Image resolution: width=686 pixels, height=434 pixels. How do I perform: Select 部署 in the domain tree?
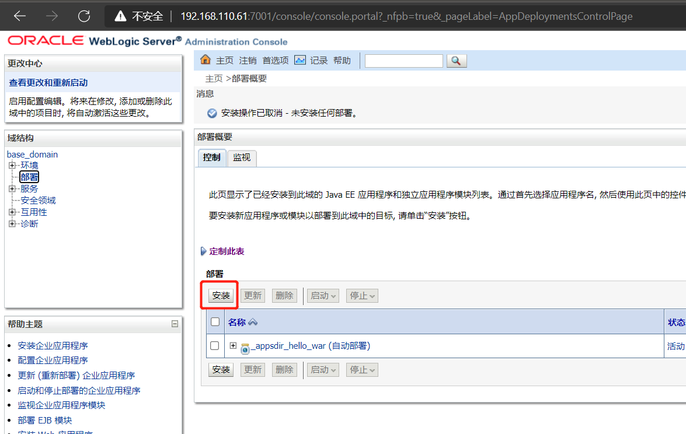pyautogui.click(x=29, y=177)
